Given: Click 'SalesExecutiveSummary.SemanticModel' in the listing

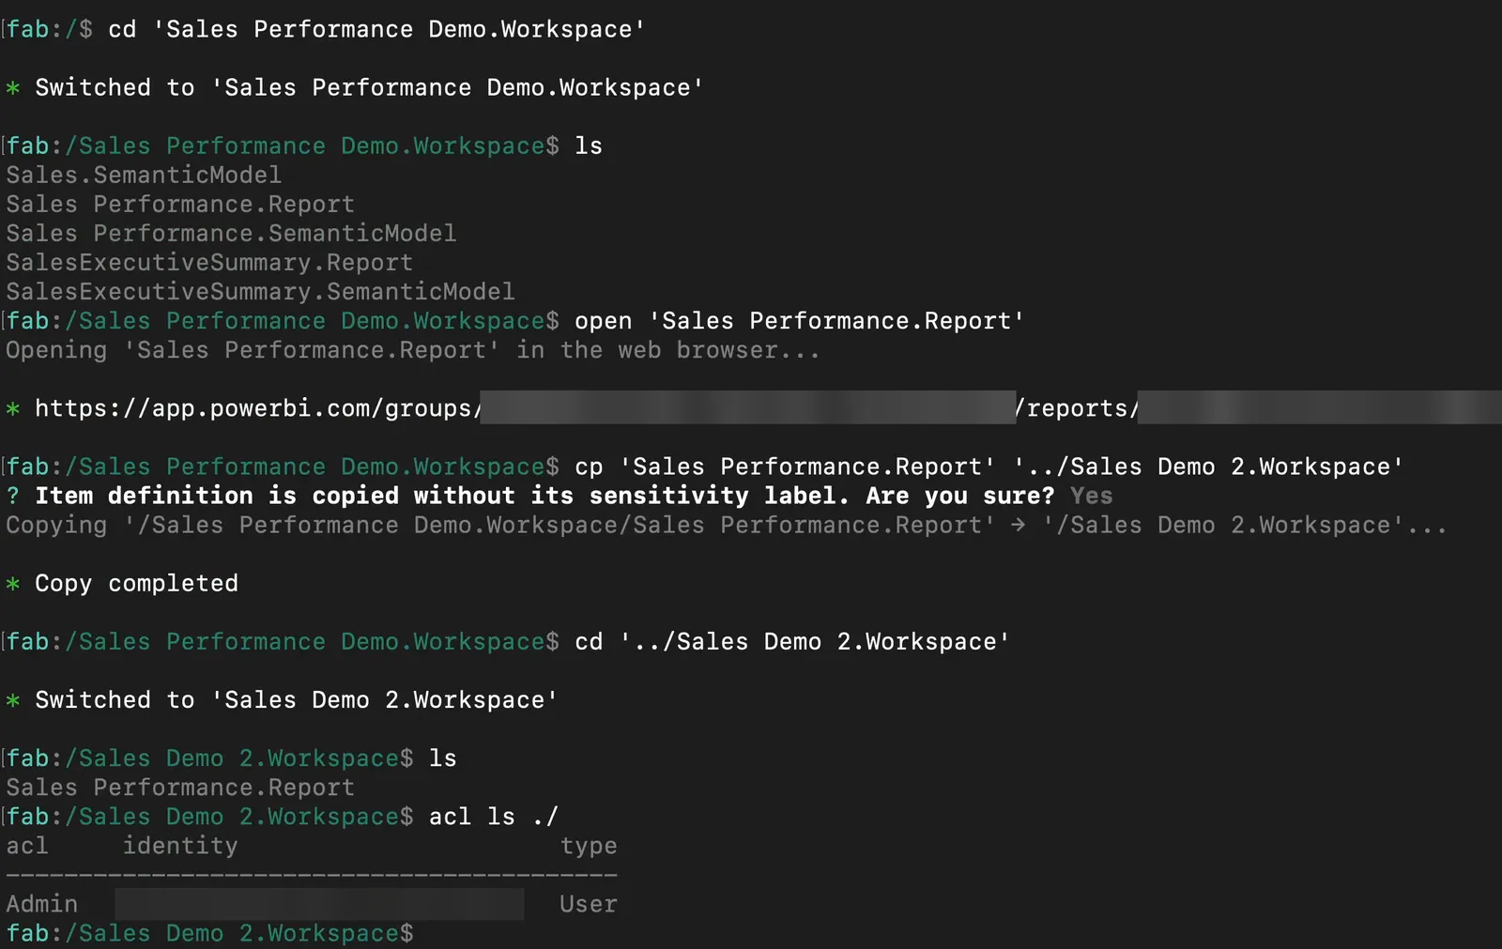Looking at the screenshot, I should (260, 291).
